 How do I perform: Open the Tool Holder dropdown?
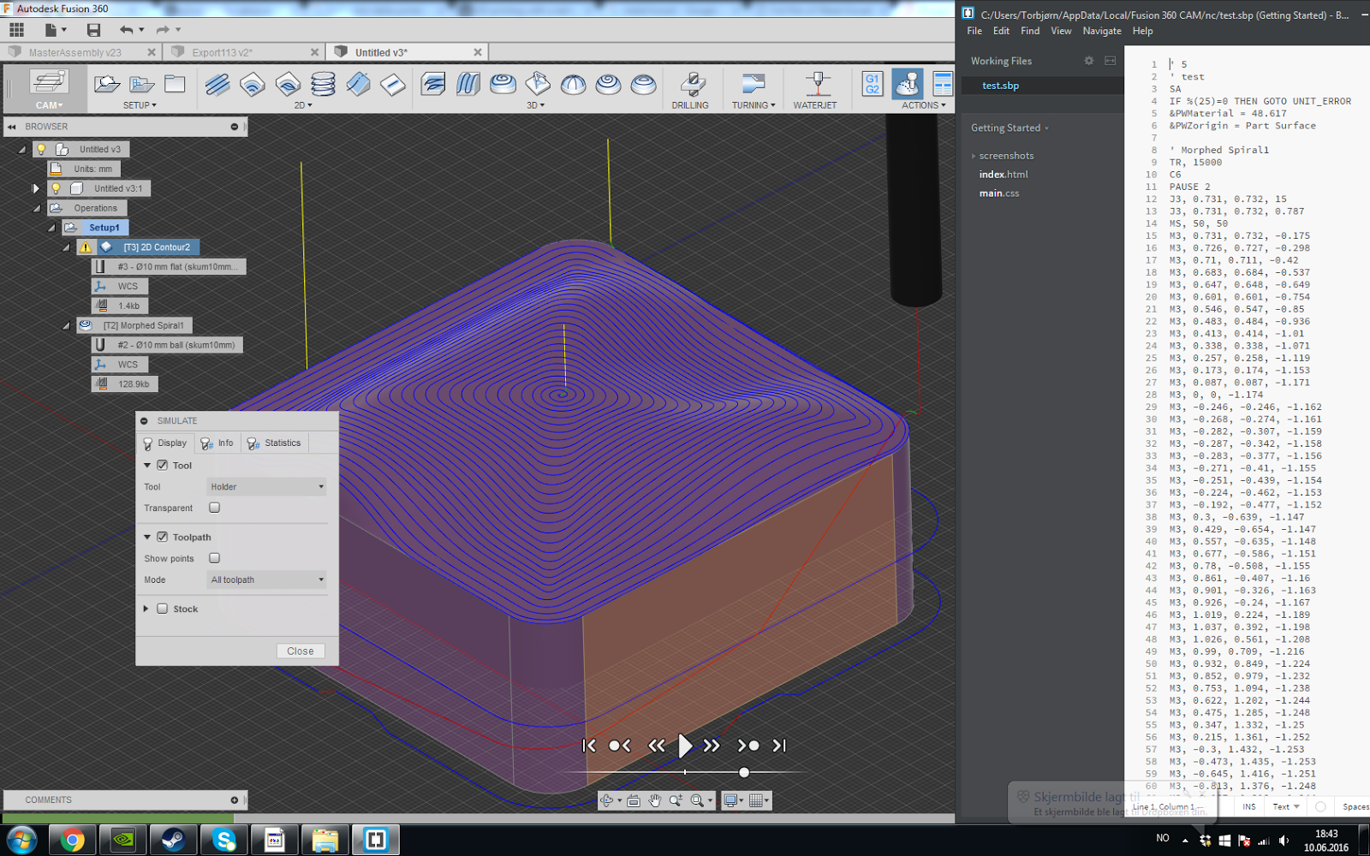[266, 487]
